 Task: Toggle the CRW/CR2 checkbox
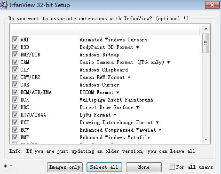pyautogui.click(x=15, y=77)
